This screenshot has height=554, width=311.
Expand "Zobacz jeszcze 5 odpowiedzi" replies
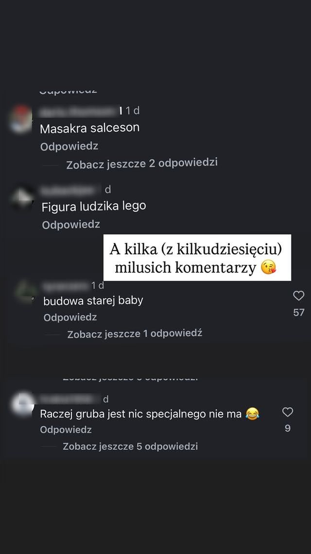click(x=130, y=446)
